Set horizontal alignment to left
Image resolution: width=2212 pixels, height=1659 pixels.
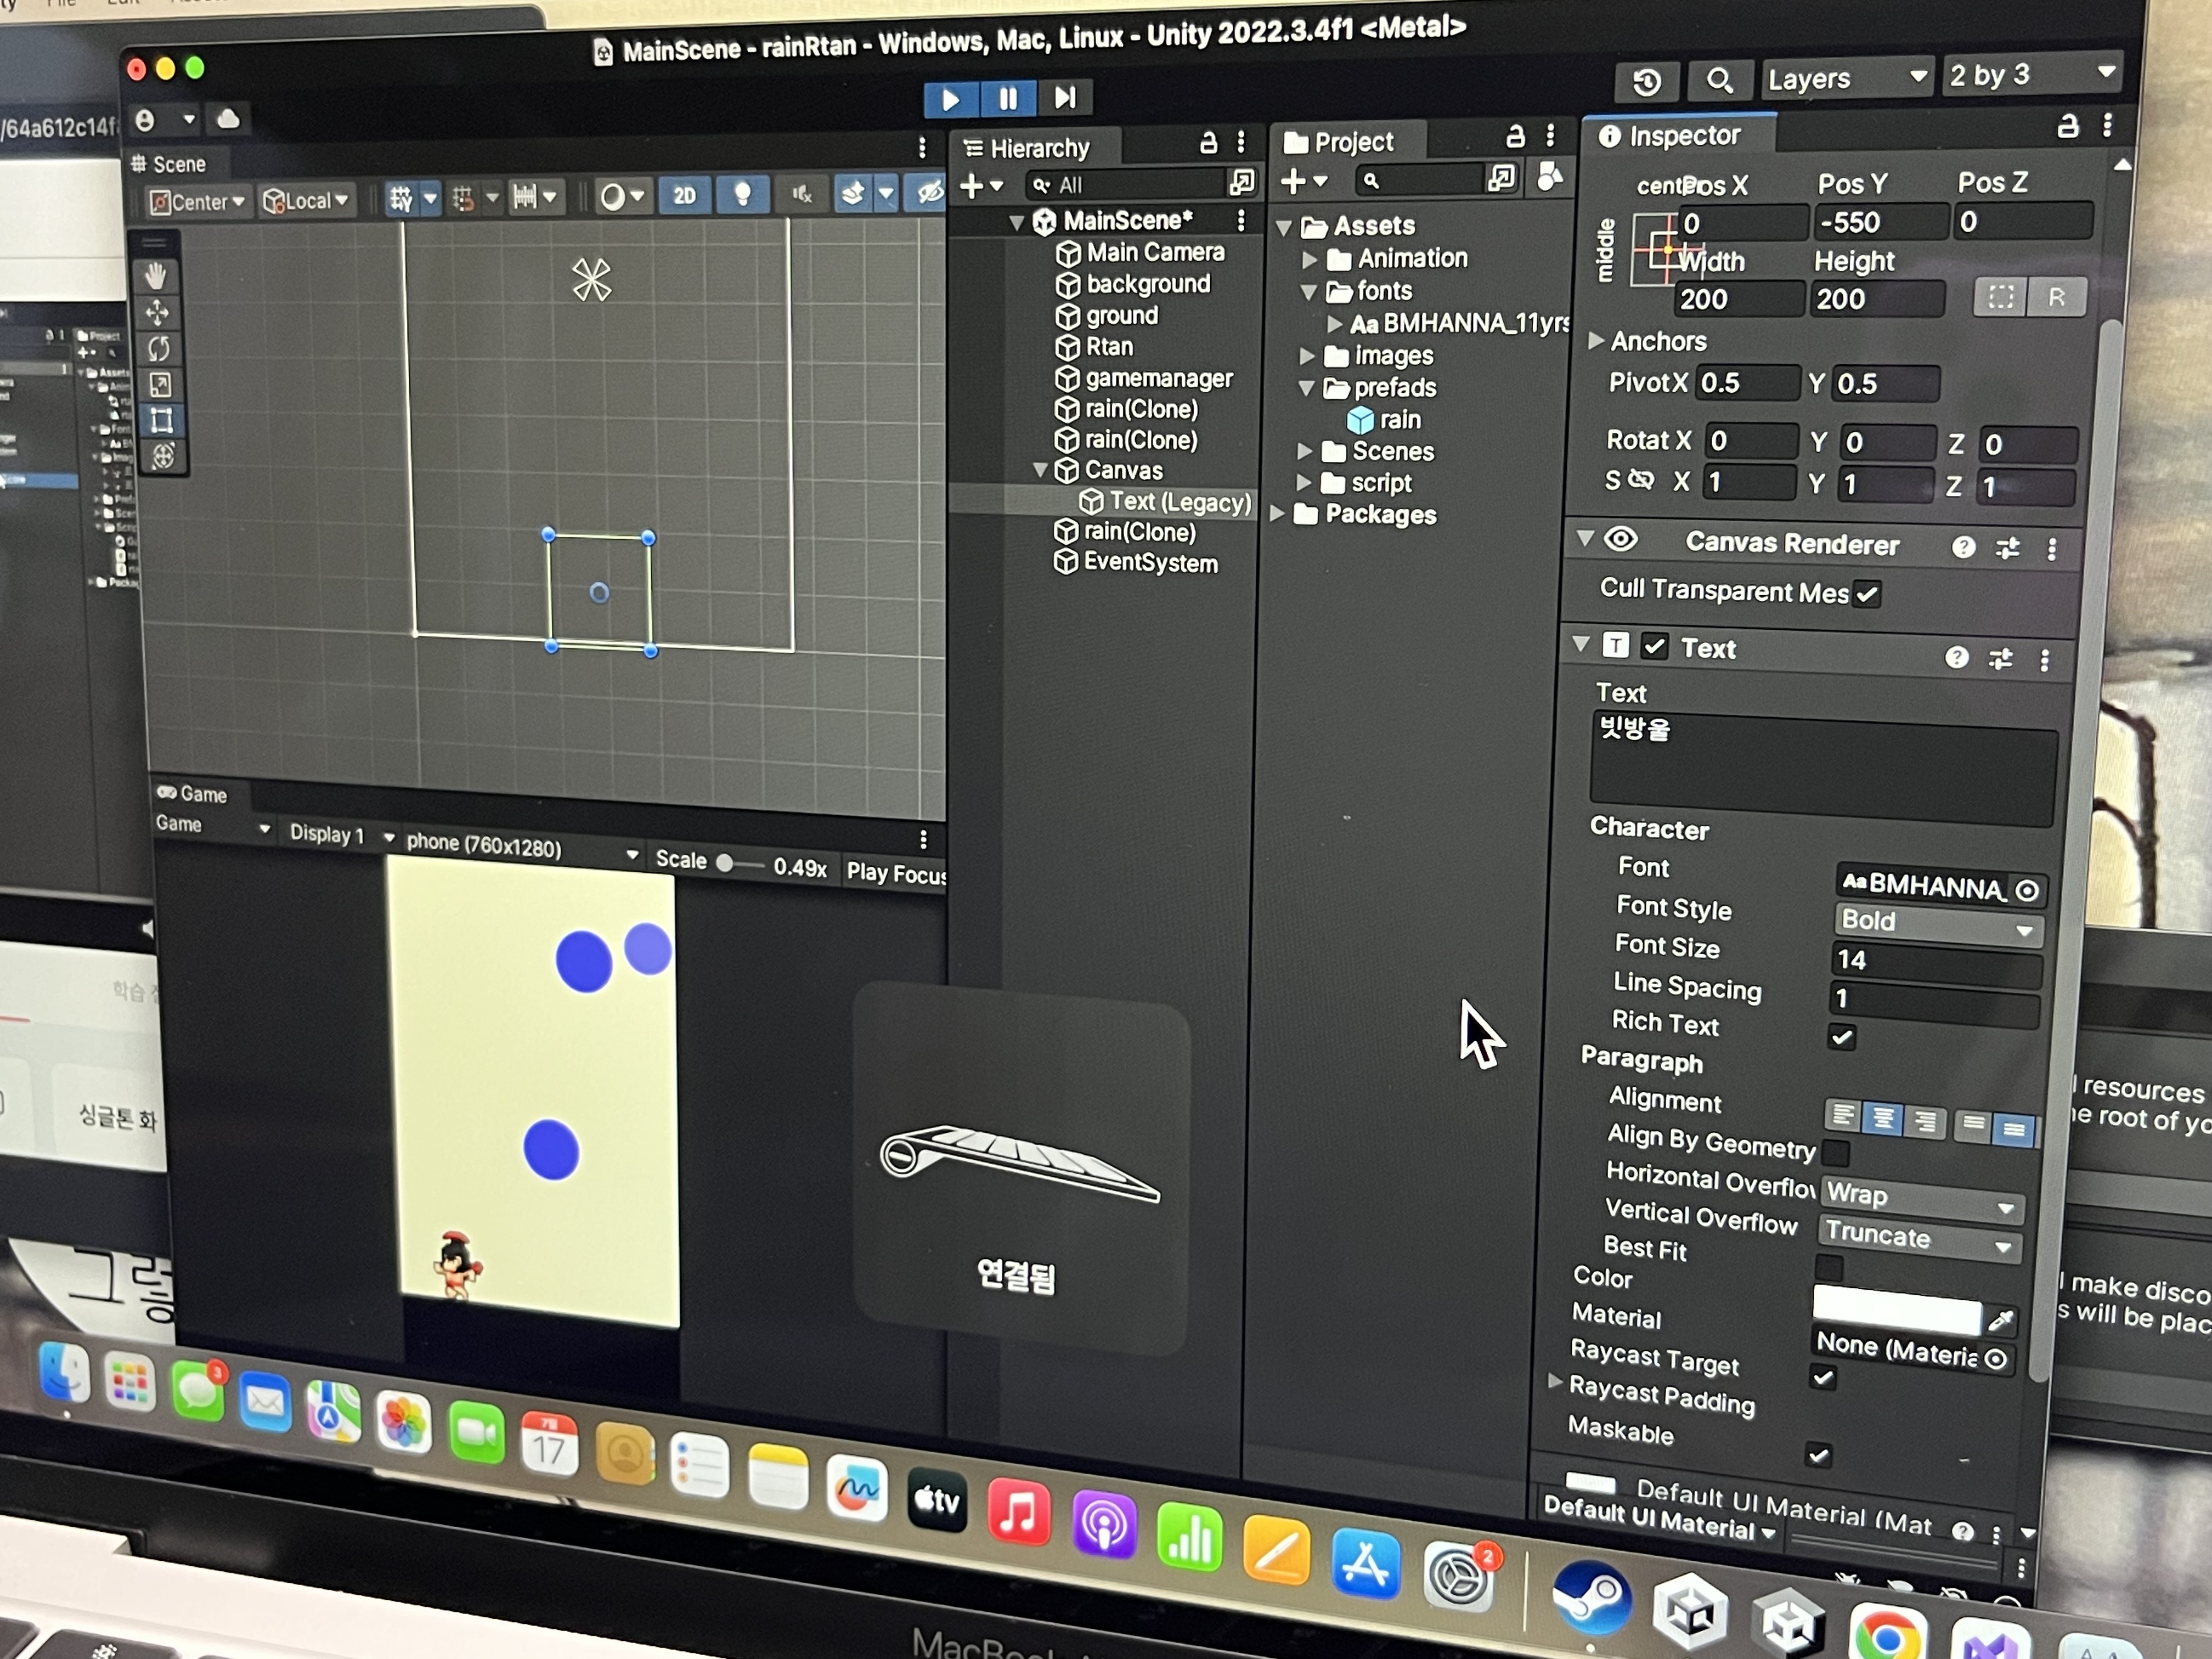point(1844,1115)
